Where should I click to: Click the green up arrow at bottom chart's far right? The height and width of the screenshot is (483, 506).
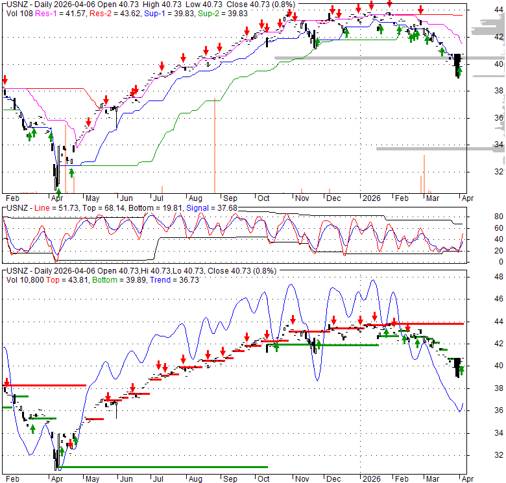click(461, 371)
